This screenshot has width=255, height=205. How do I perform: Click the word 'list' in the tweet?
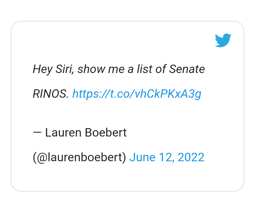pyautogui.click(x=145, y=69)
